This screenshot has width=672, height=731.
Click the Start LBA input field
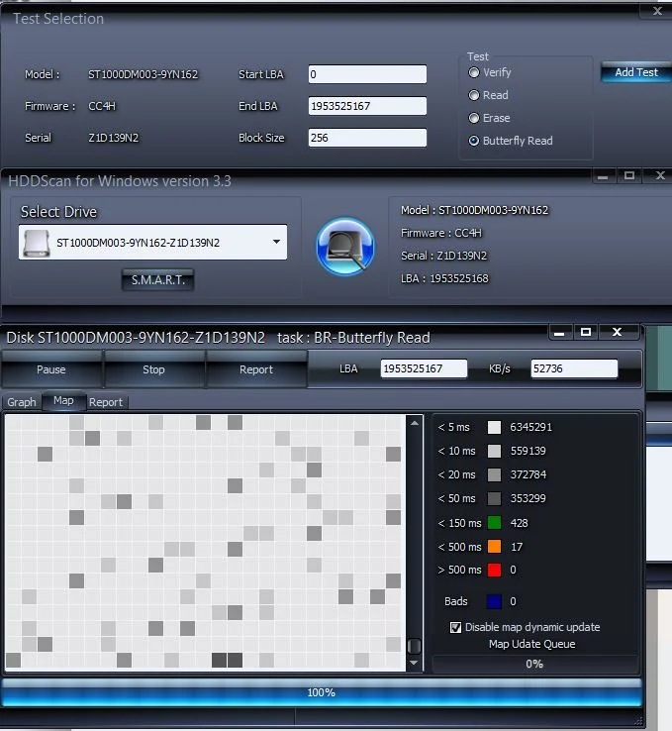(367, 74)
